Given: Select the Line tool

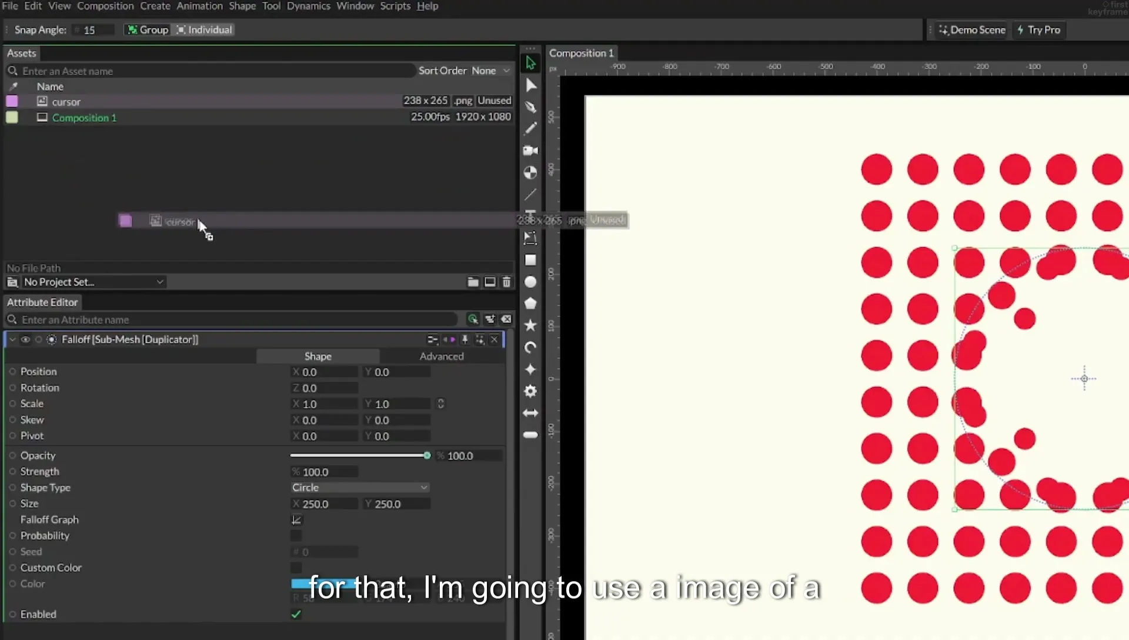Looking at the screenshot, I should click(530, 194).
